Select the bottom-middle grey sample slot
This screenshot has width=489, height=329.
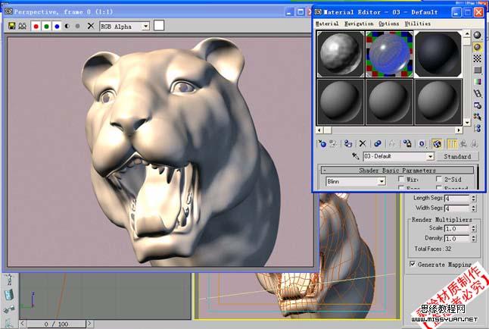389,102
